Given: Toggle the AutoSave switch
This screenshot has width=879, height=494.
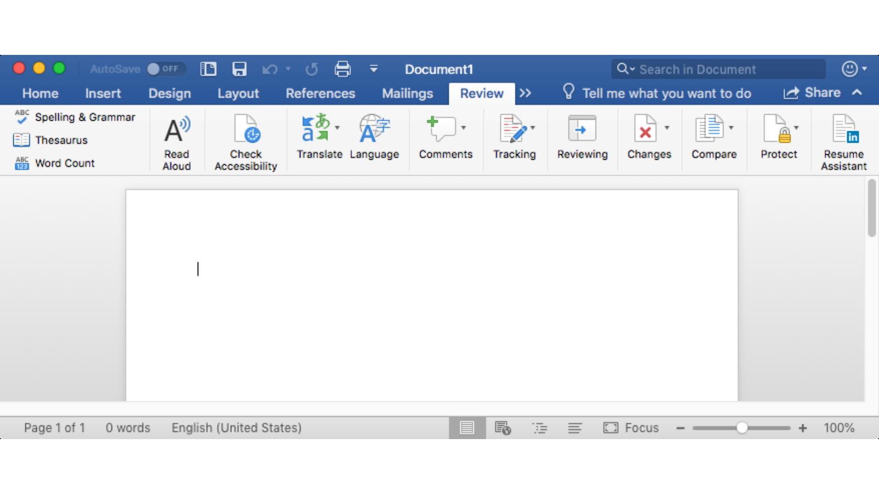Looking at the screenshot, I should pyautogui.click(x=166, y=69).
